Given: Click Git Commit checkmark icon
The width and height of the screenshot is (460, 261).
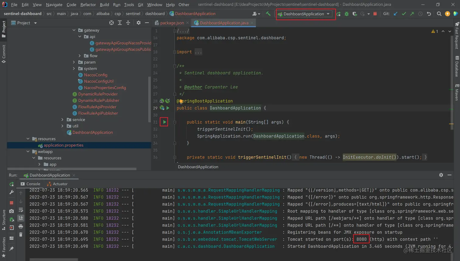Looking at the screenshot, I should click(x=404, y=14).
